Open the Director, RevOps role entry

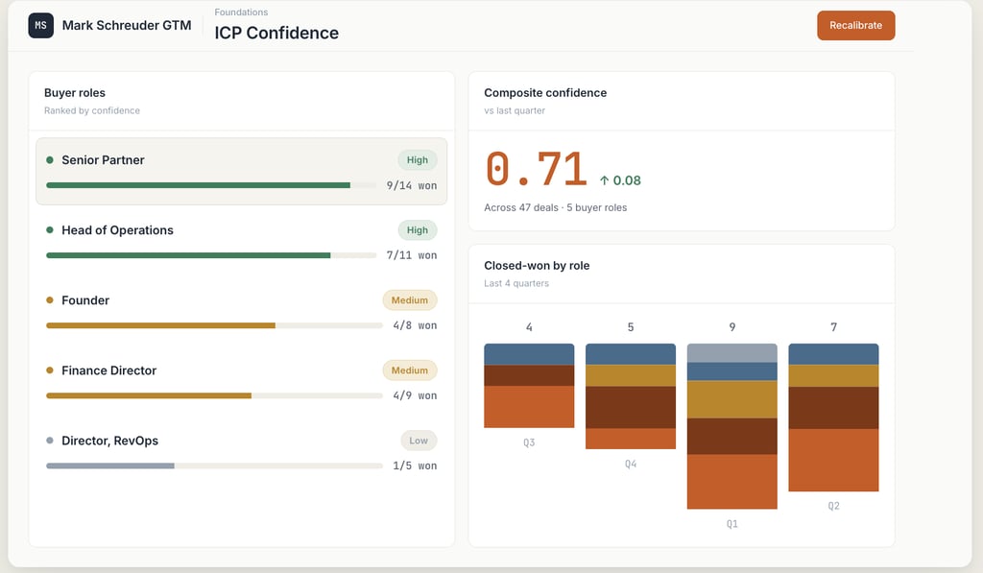(x=109, y=441)
